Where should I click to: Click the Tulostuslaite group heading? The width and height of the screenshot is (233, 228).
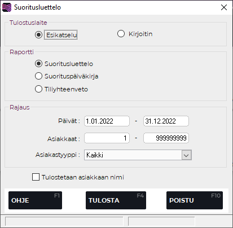click(x=28, y=23)
